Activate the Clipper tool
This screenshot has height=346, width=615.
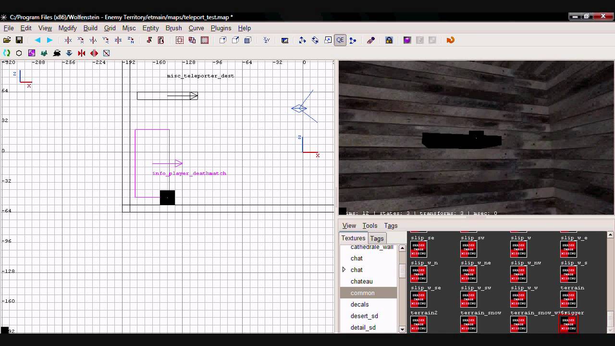click(x=353, y=40)
